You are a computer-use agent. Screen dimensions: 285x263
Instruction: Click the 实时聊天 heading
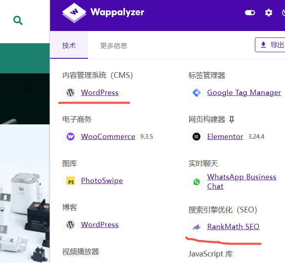point(203,164)
